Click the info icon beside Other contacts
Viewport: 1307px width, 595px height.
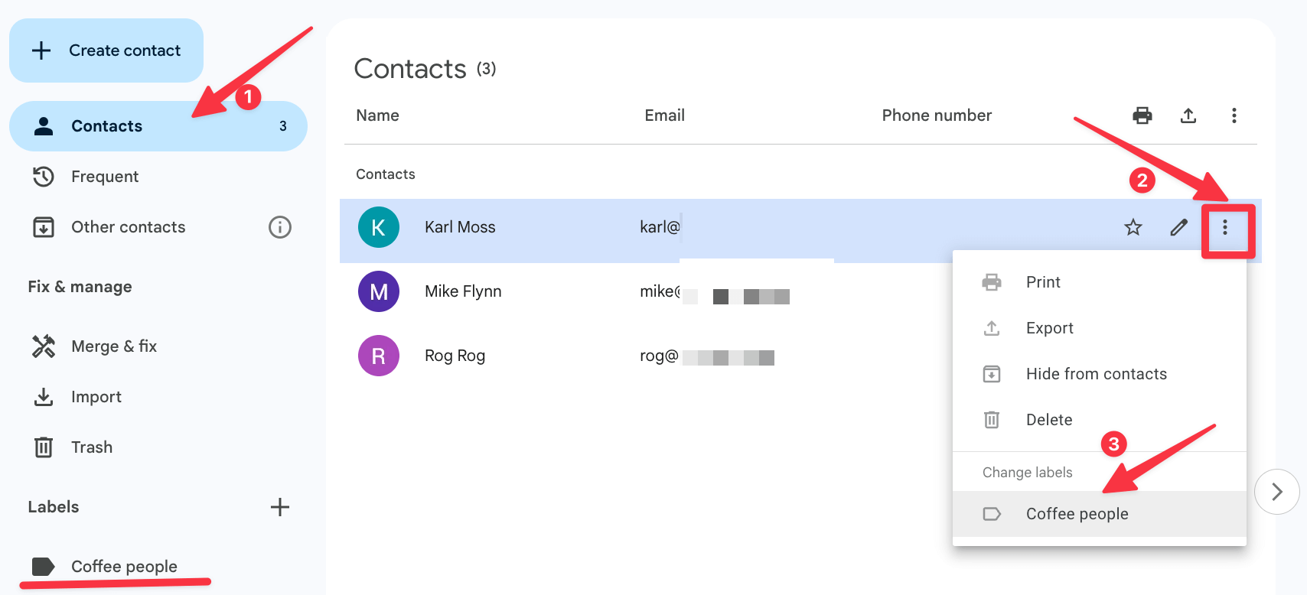(x=280, y=227)
